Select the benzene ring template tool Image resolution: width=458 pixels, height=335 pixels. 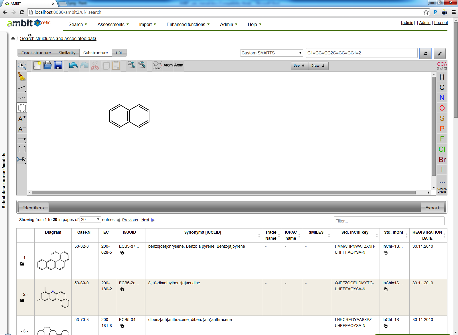tap(22, 108)
